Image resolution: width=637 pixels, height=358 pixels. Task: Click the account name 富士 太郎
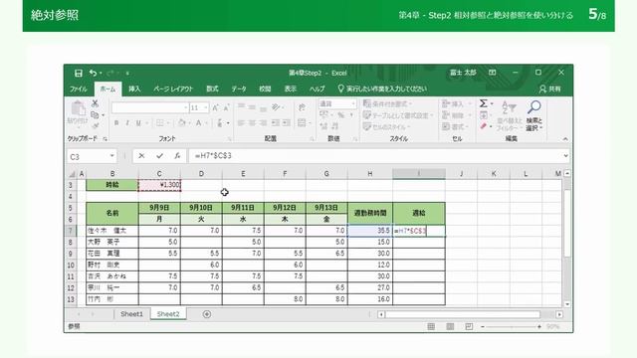pos(463,73)
